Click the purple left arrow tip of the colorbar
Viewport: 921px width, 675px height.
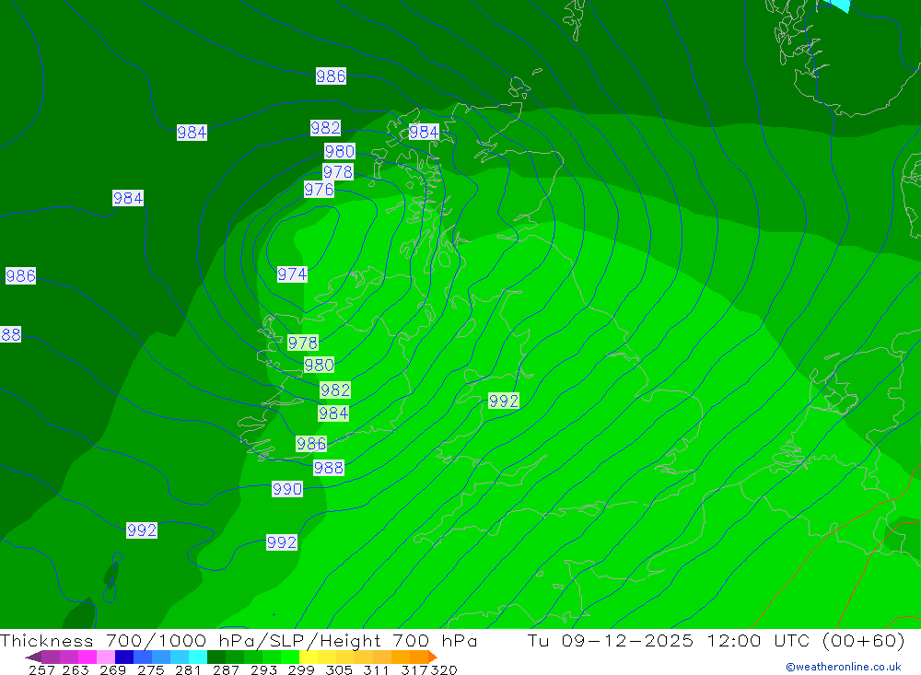point(33,658)
